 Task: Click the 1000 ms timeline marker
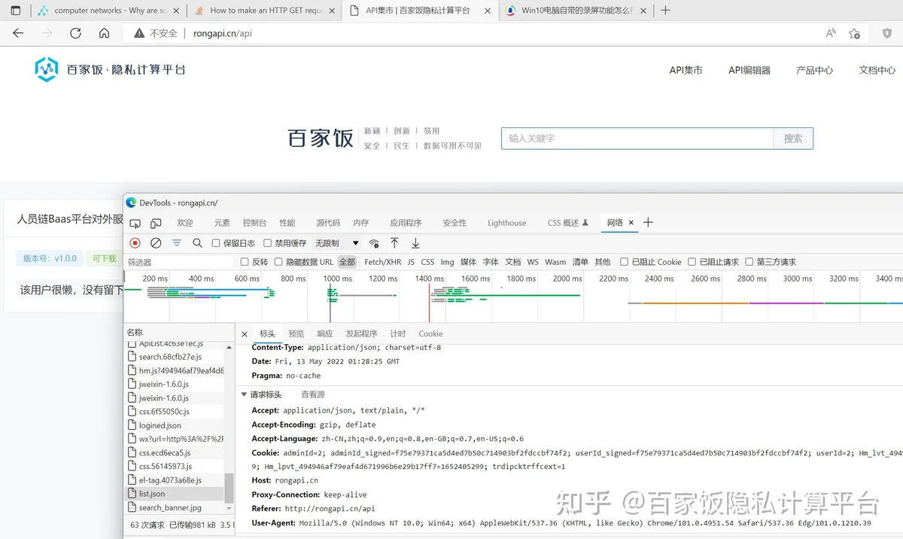pos(337,279)
